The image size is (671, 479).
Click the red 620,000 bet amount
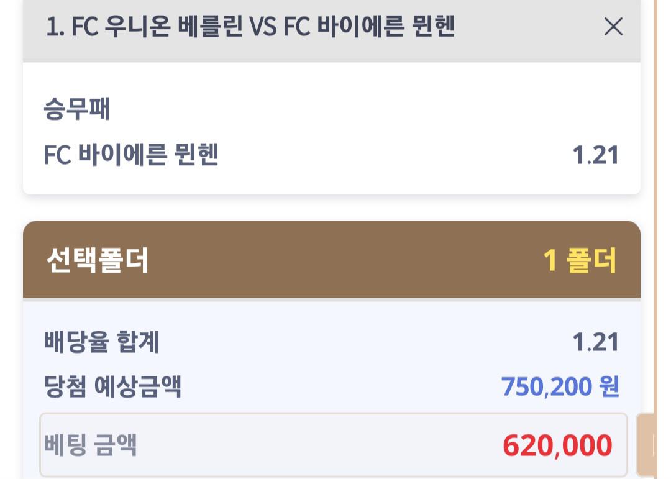coord(557,445)
